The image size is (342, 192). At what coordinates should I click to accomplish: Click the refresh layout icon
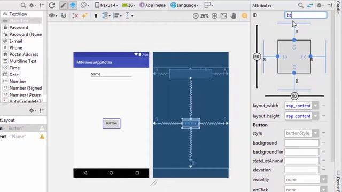pos(52,5)
